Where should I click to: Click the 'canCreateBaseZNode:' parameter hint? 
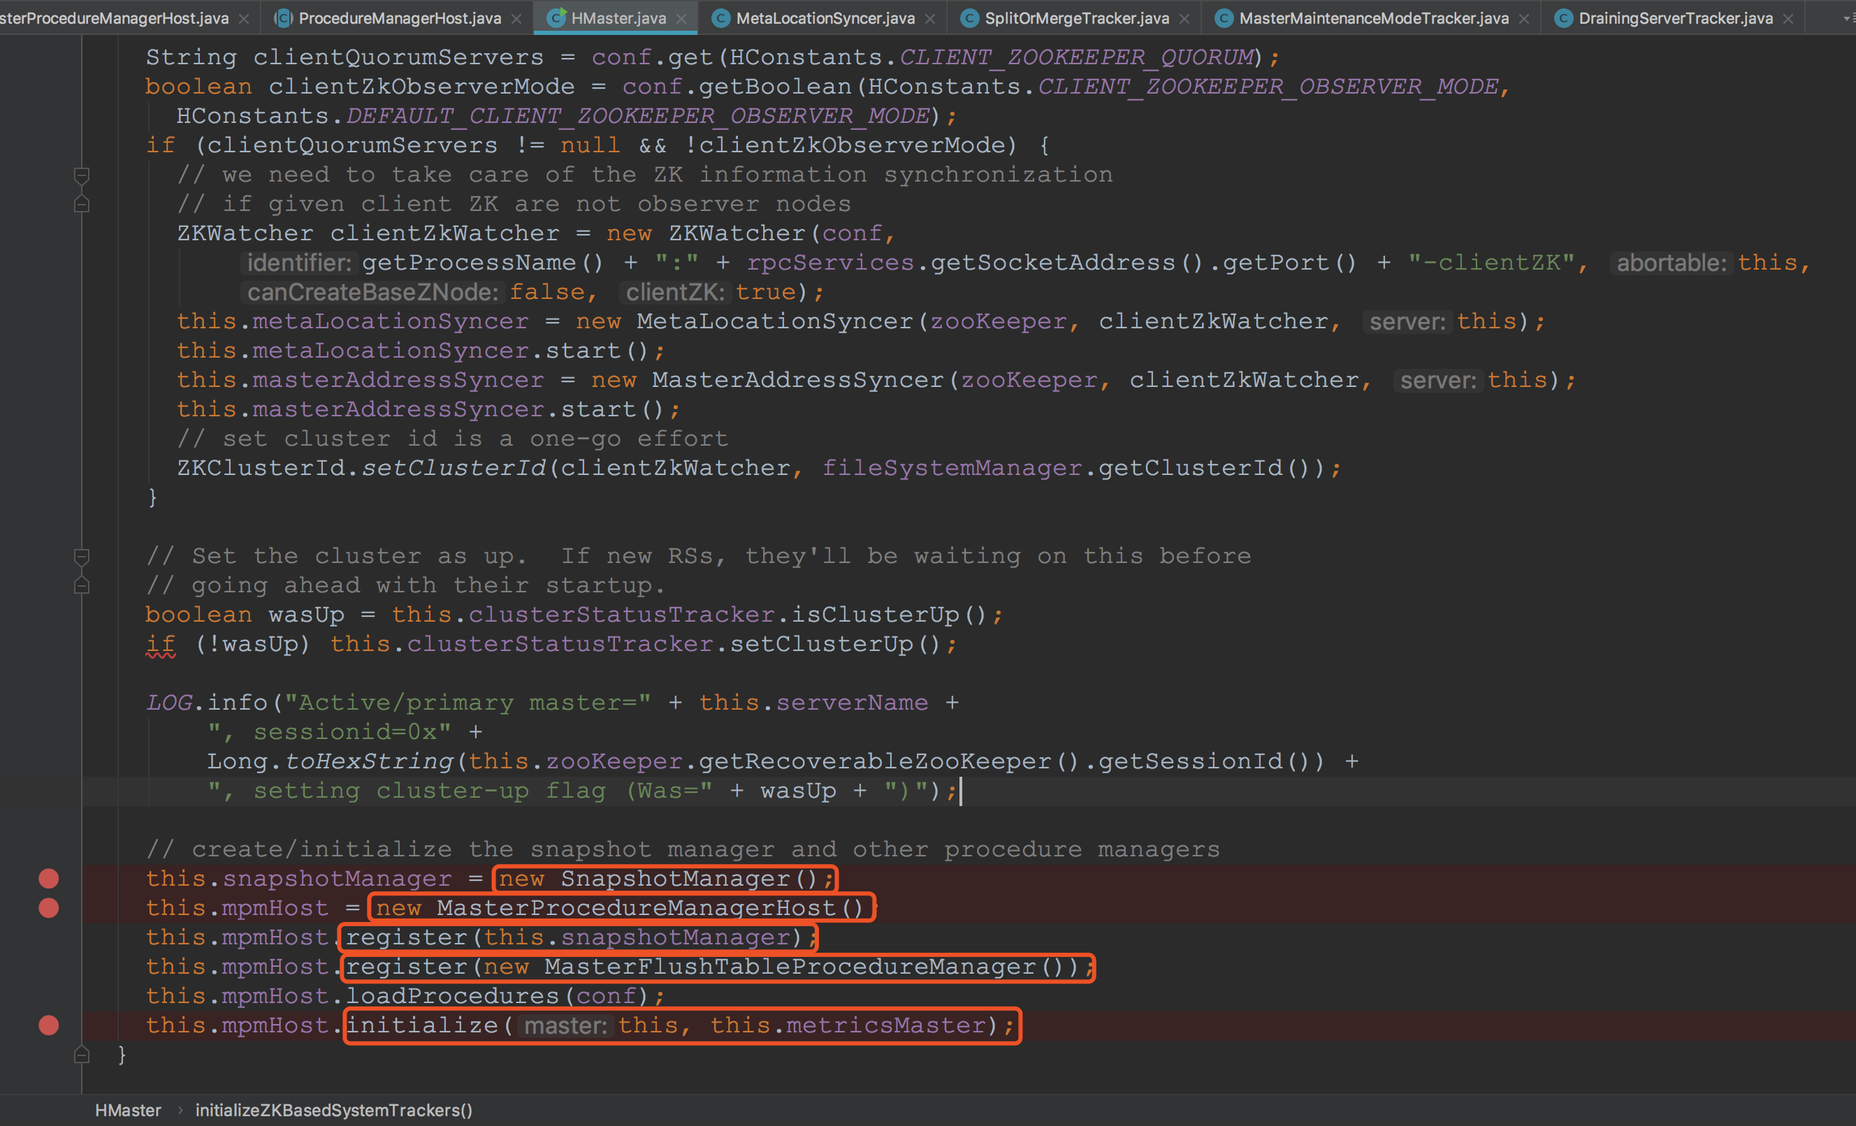(373, 292)
